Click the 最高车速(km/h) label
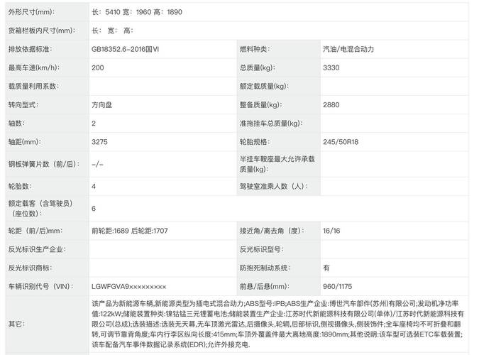 coord(34,68)
